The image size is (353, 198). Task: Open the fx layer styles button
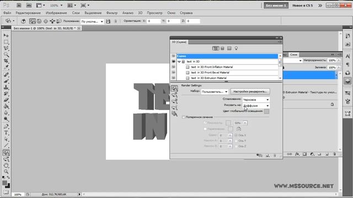(x=297, y=154)
